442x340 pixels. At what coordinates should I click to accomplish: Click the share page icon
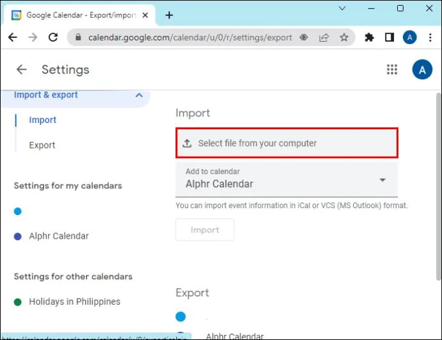coord(324,37)
